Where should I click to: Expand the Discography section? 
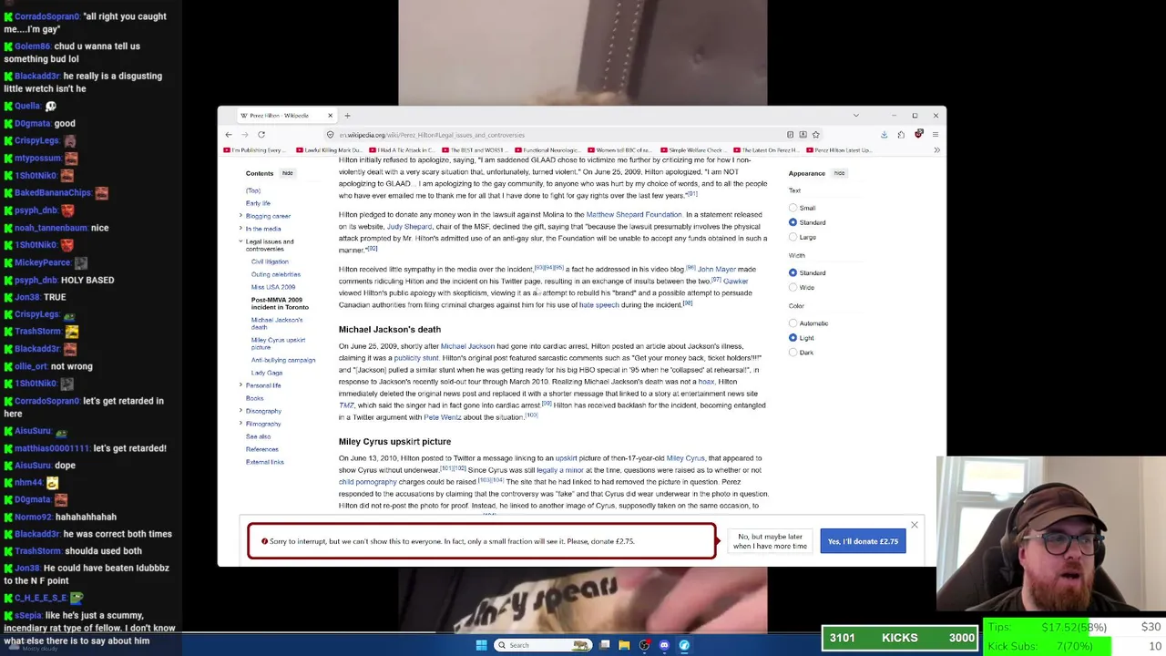coord(240,411)
